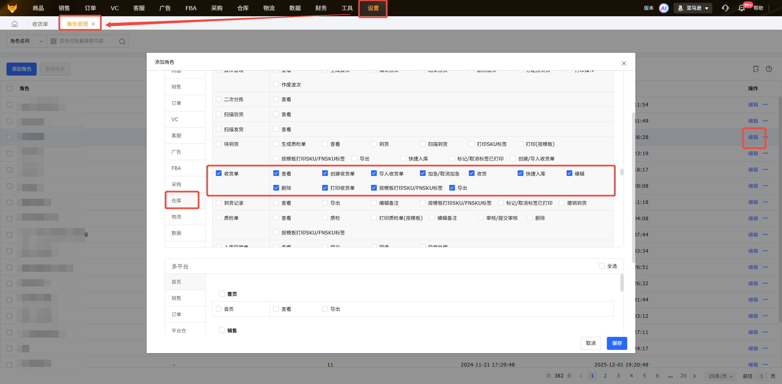The image size is (782, 384).
Task: Enable the 到货记录 checkbox
Action: (x=219, y=203)
